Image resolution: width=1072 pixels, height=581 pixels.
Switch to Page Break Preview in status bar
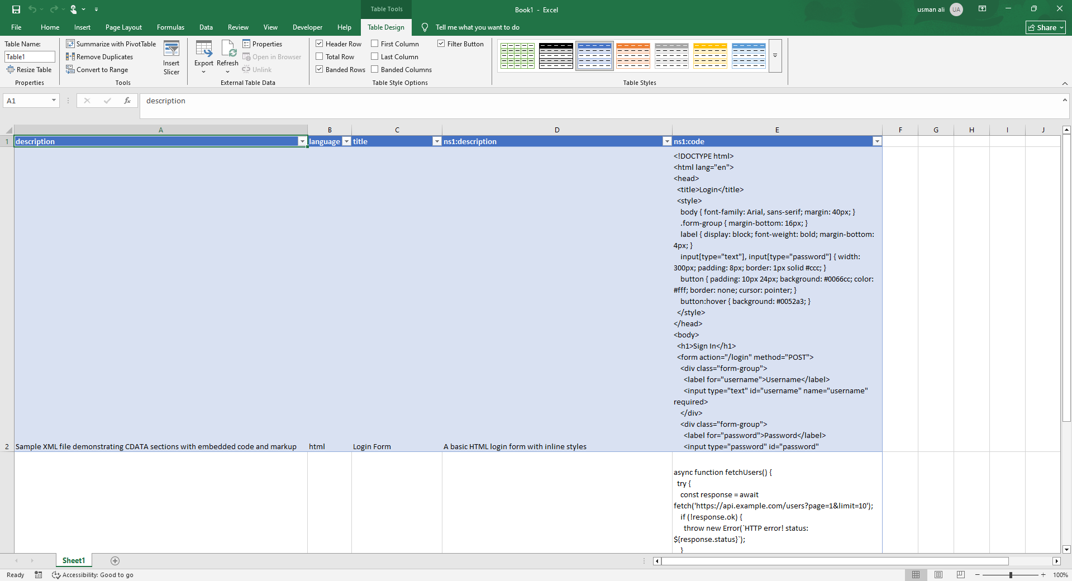(x=961, y=575)
